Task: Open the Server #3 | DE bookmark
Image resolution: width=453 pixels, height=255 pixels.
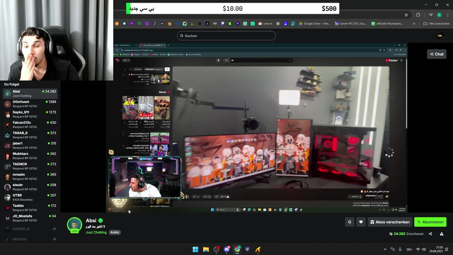Action: tap(350, 24)
